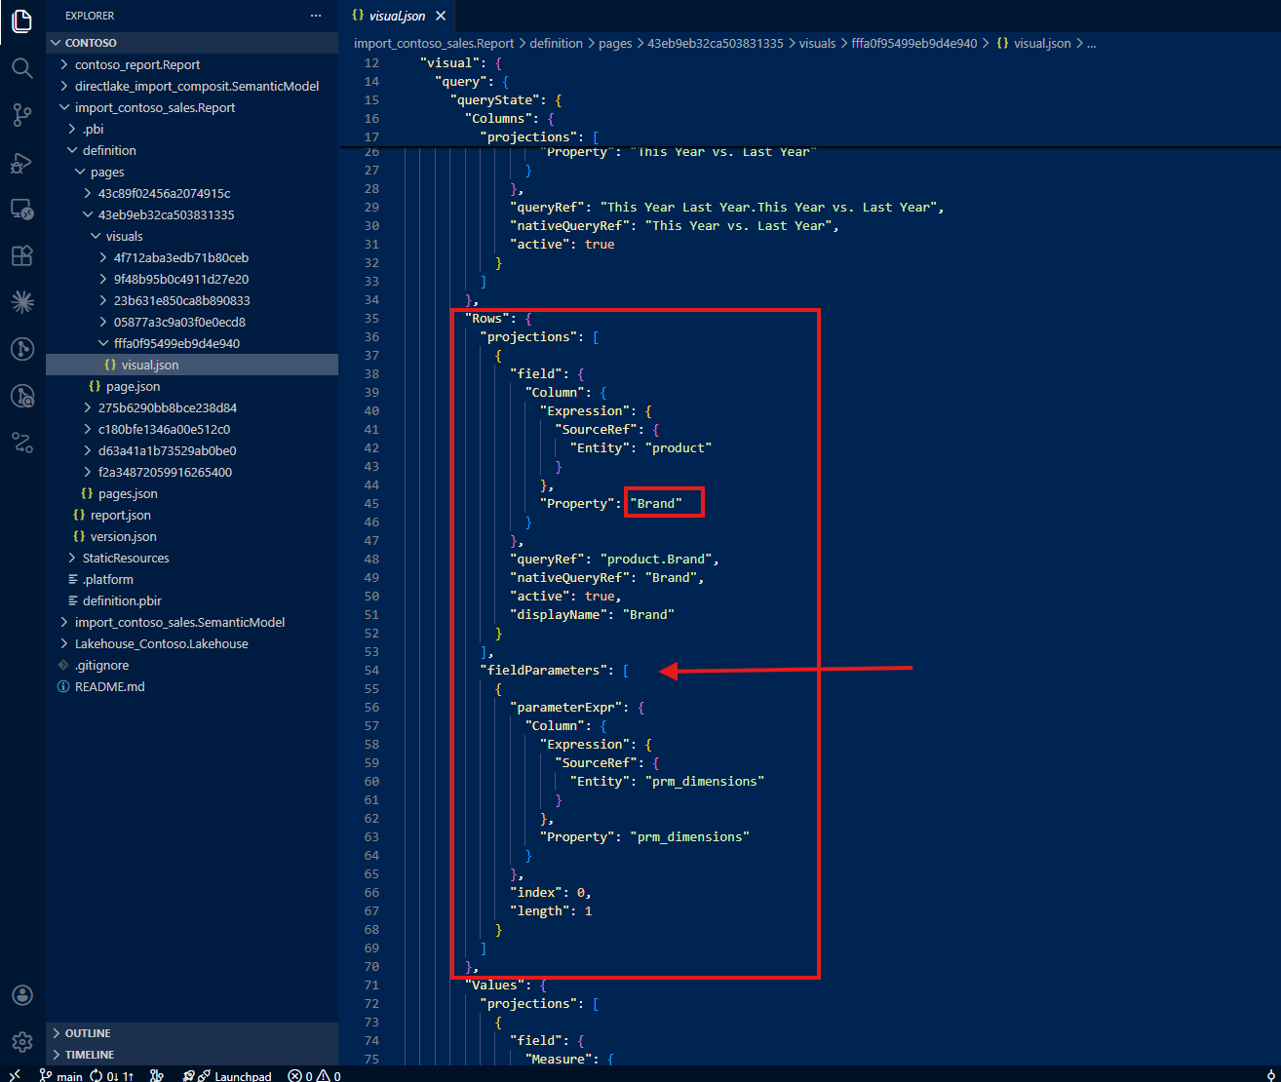Open version.json file
This screenshot has height=1082, width=1281.
click(x=192, y=536)
